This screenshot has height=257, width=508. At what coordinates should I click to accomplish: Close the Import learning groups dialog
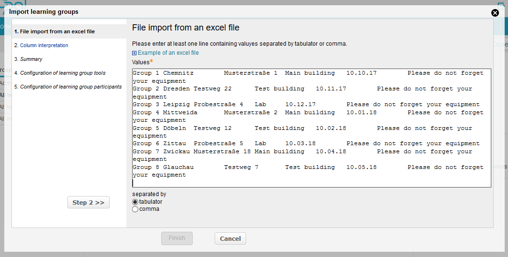(495, 13)
